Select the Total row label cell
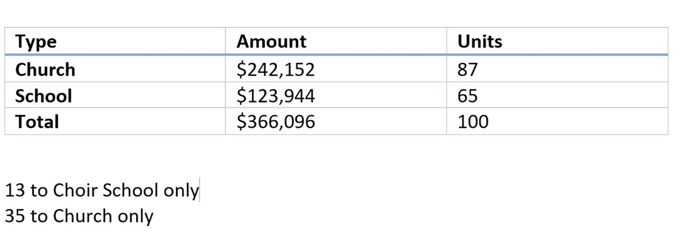This screenshot has height=243, width=683. 37,122
